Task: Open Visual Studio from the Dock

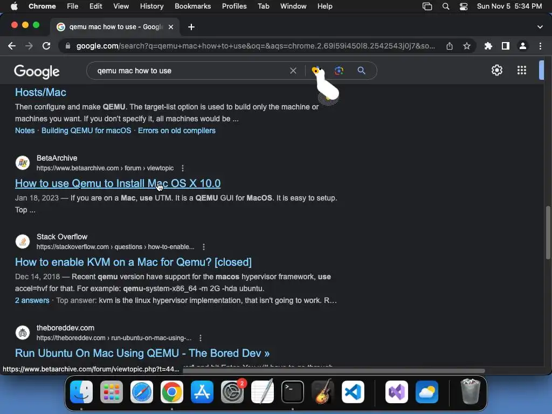Action: [397, 392]
